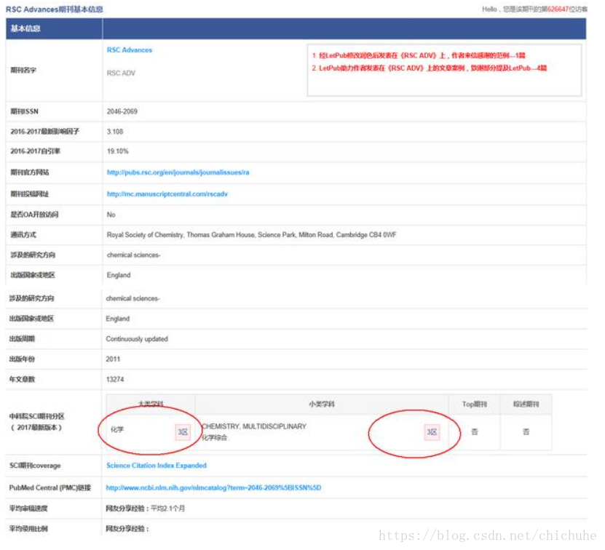Select the Royal Society of Chemistry address text
The width and height of the screenshot is (605, 550).
click(x=252, y=235)
